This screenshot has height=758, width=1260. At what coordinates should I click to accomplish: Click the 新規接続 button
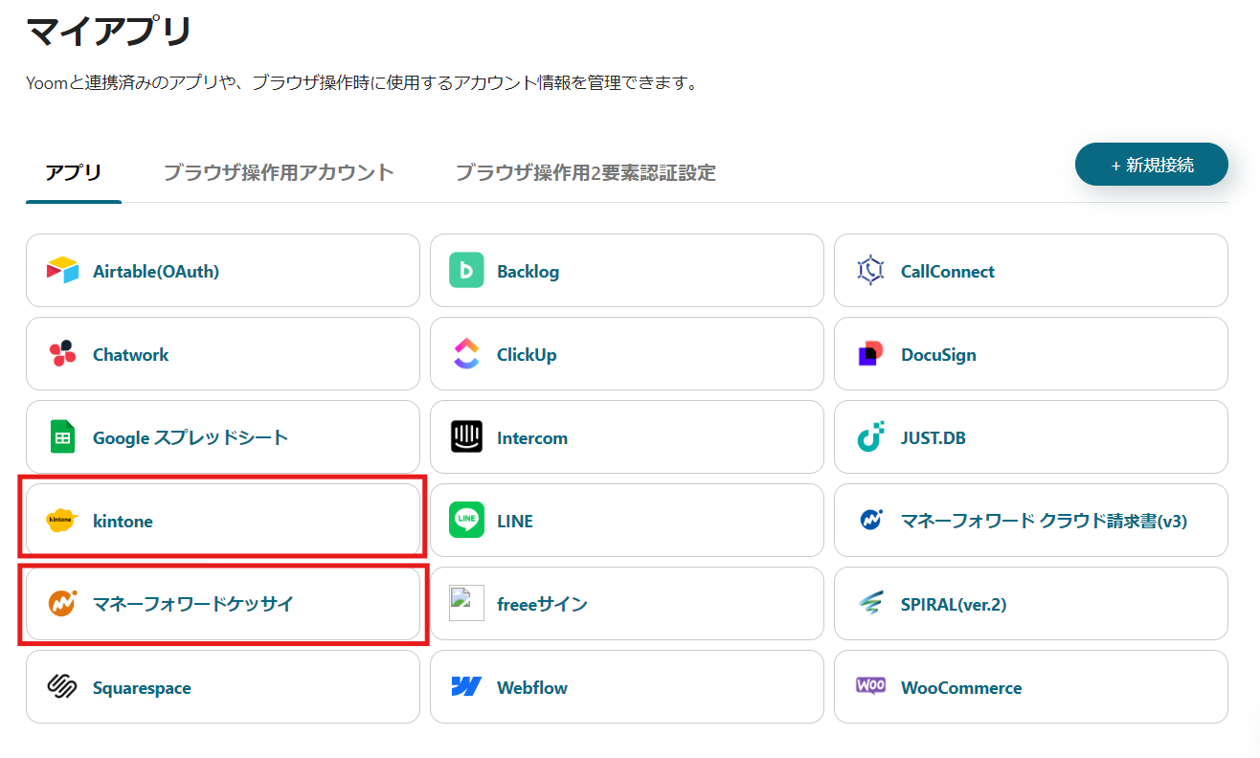click(x=1151, y=164)
